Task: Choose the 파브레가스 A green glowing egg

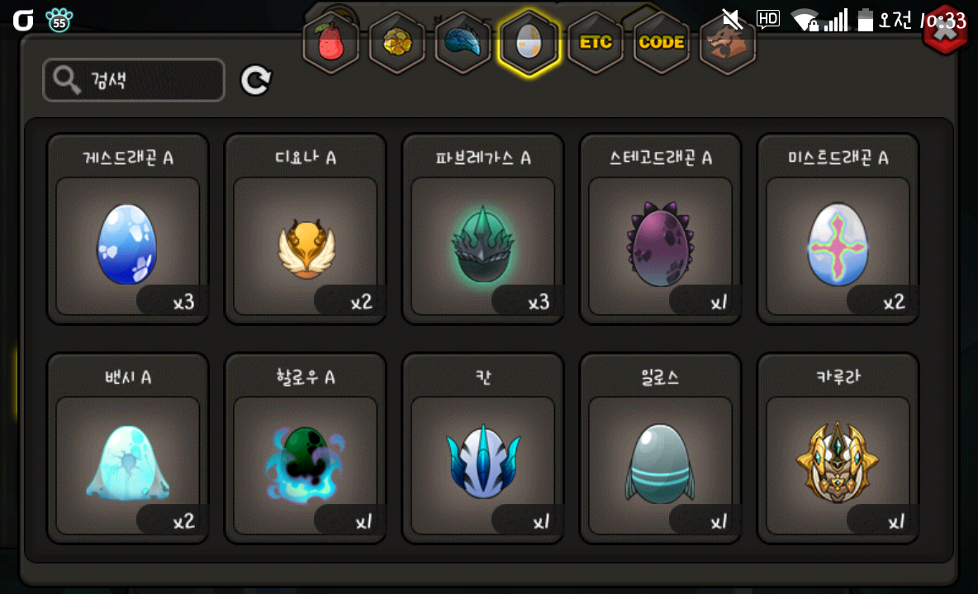Action: point(482,229)
